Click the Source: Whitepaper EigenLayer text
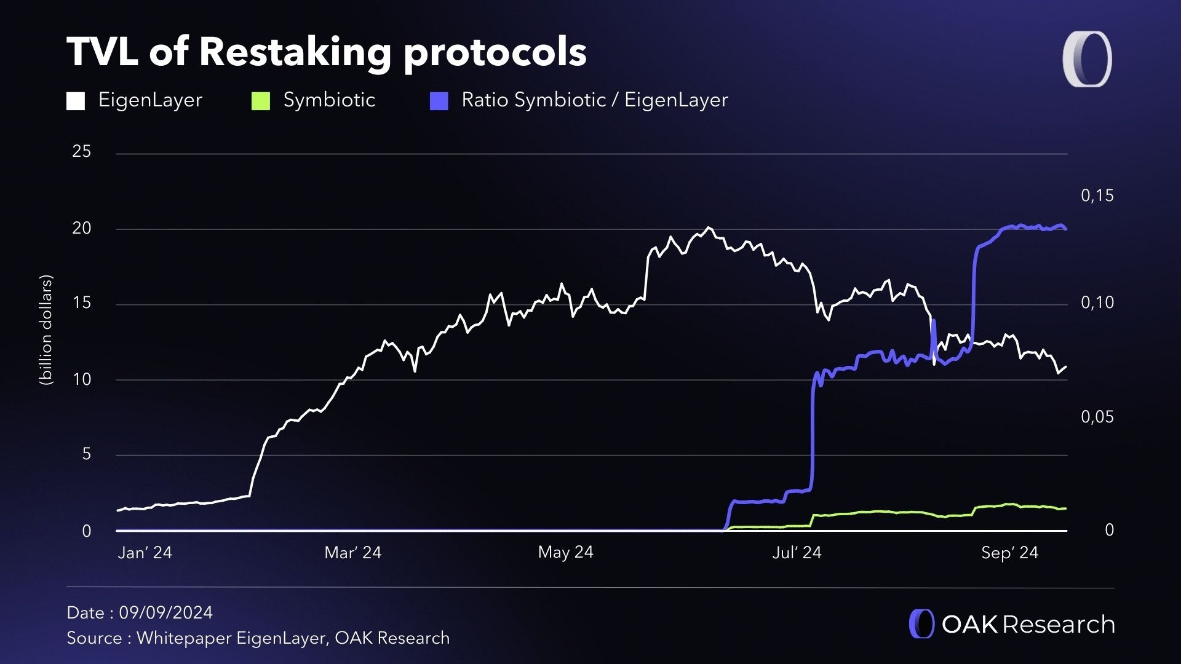This screenshot has width=1181, height=664. (258, 638)
